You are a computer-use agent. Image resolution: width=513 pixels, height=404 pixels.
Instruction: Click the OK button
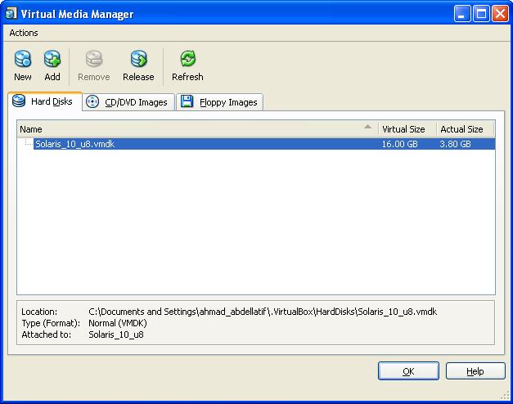coord(408,371)
